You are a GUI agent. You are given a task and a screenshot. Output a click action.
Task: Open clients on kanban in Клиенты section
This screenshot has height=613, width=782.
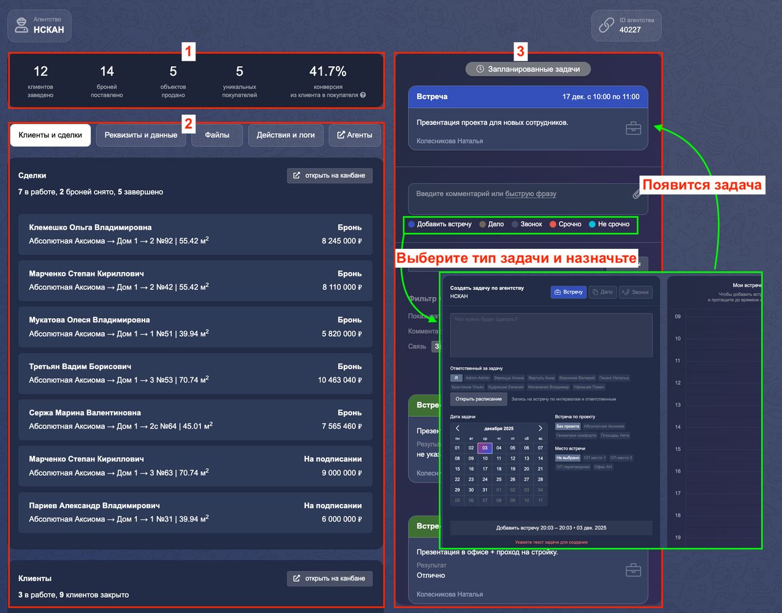coord(330,579)
